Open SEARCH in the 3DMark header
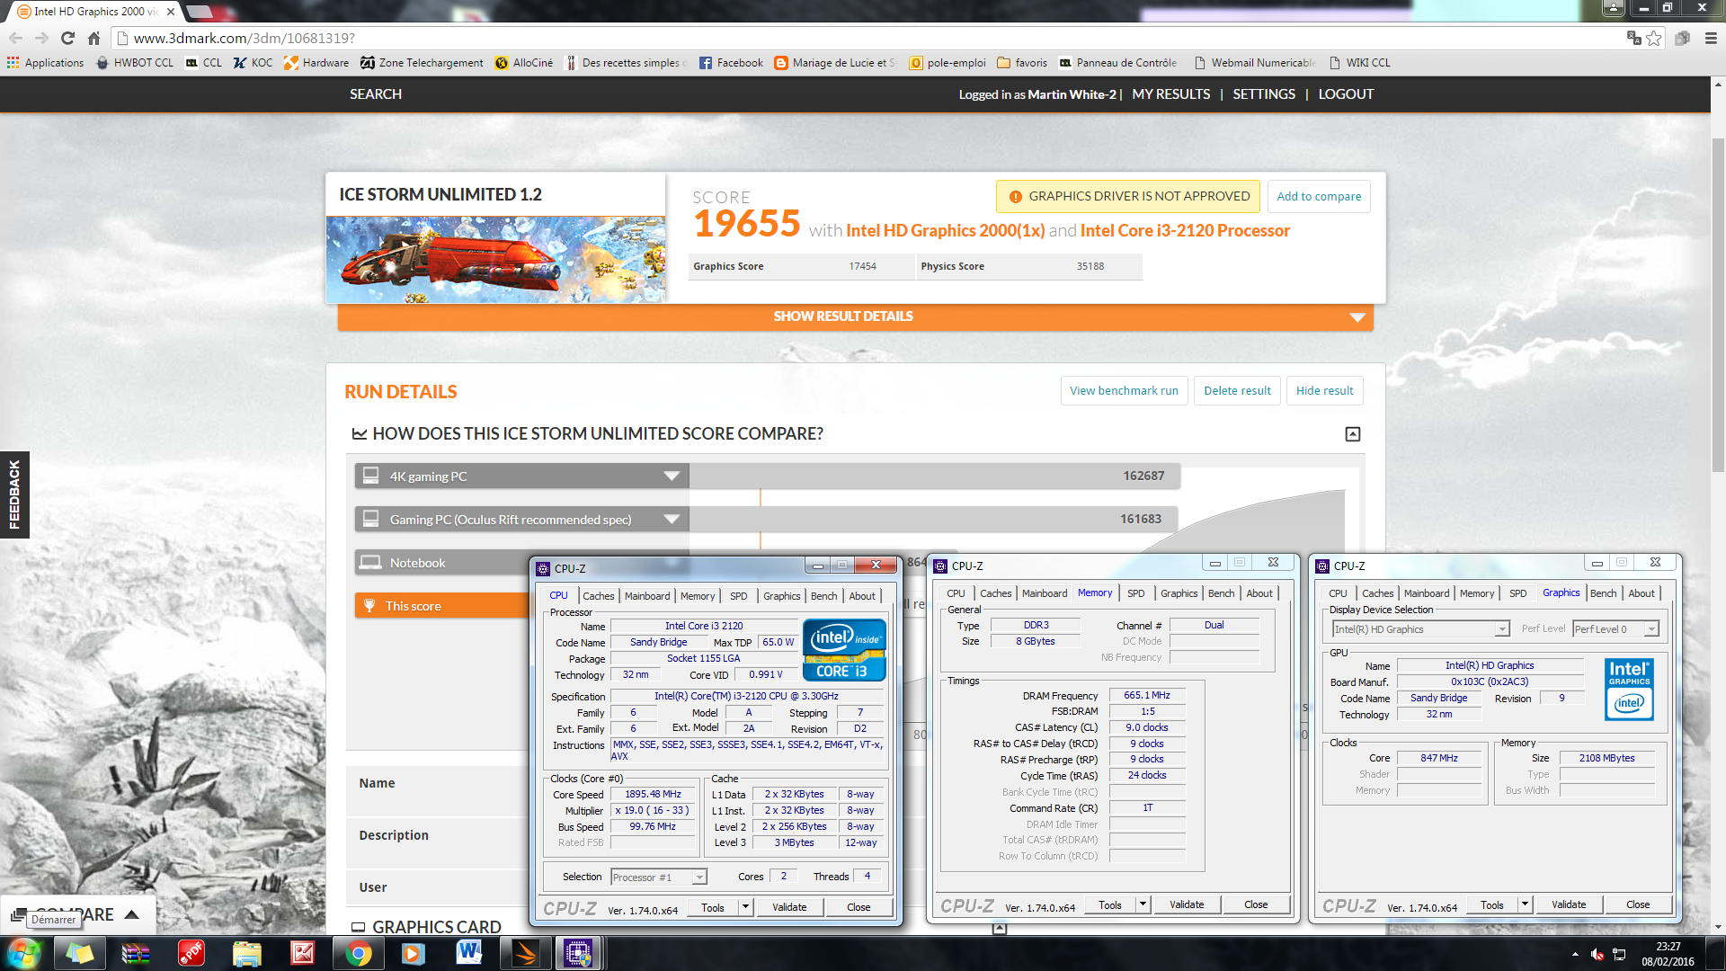Screen dimensions: 1726x971 [x=376, y=94]
